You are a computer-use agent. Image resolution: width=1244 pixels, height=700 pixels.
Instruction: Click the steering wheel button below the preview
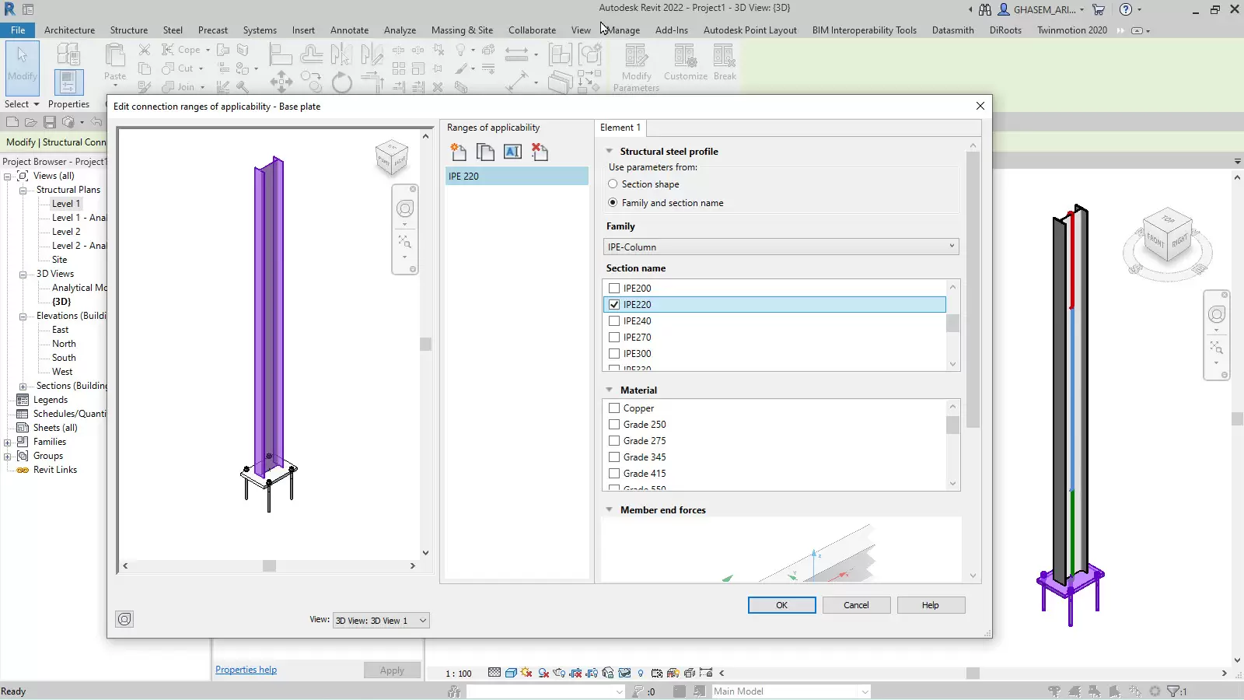pos(124,619)
